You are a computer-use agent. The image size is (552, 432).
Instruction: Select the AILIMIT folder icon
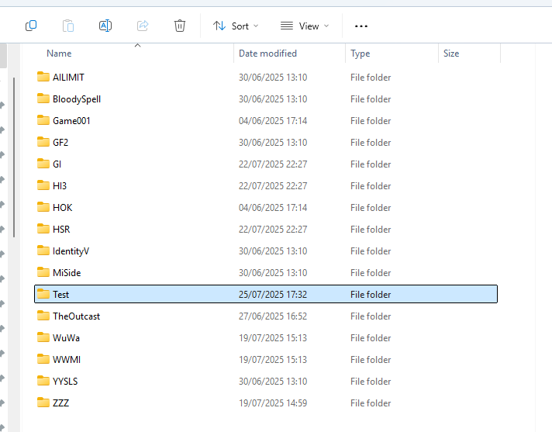pyautogui.click(x=43, y=77)
